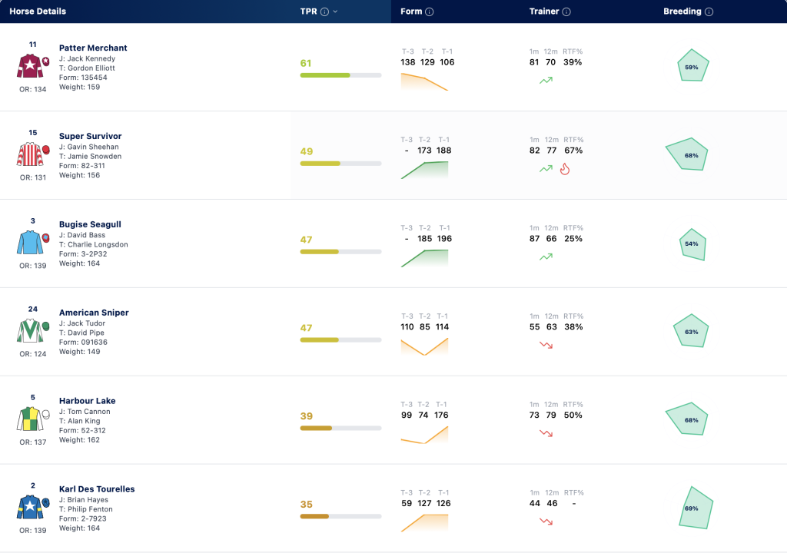The height and width of the screenshot is (553, 787).
Task: Click the Trainer info icon
Action: tap(566, 12)
